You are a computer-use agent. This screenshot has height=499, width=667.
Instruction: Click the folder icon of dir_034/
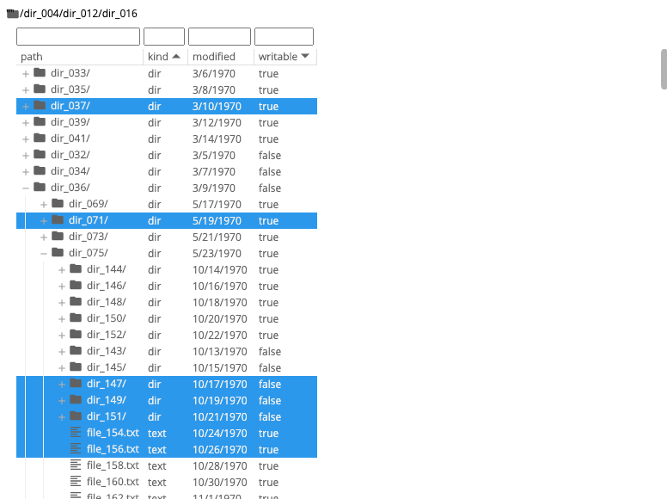pos(40,170)
